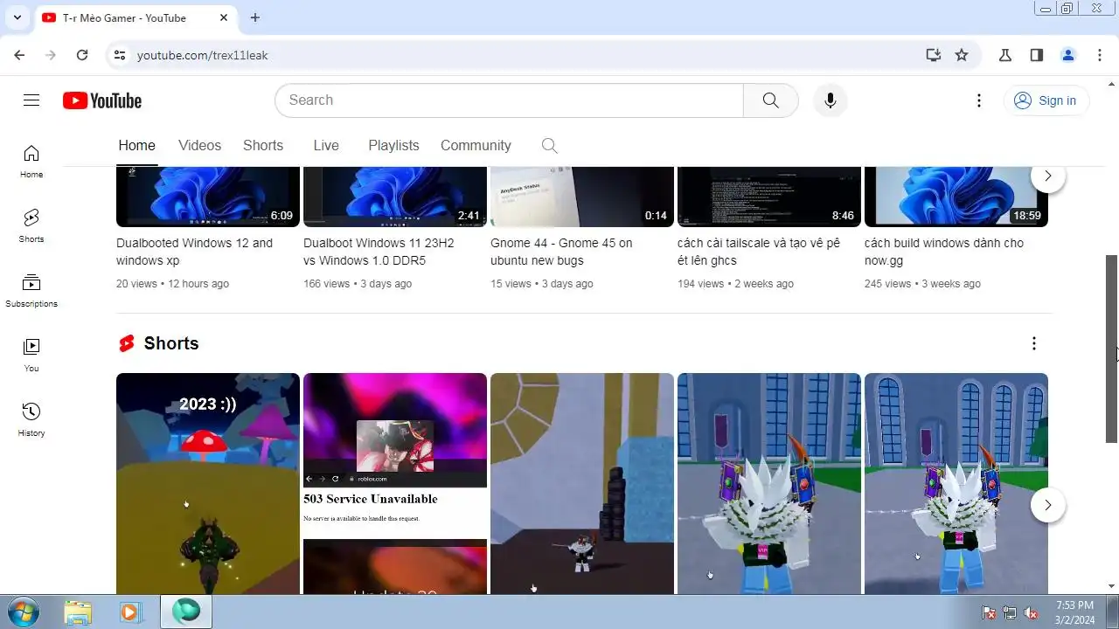This screenshot has height=629, width=1119.
Task: Open the You sidebar section
Action: click(31, 356)
